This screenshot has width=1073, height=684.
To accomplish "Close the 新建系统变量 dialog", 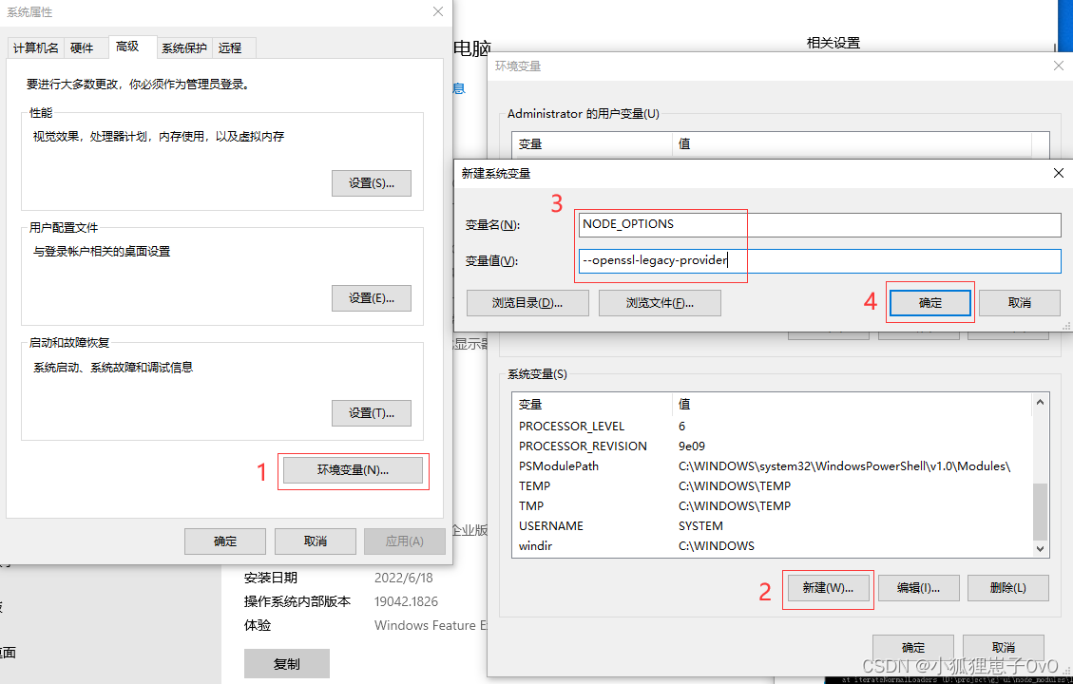I will point(1059,173).
